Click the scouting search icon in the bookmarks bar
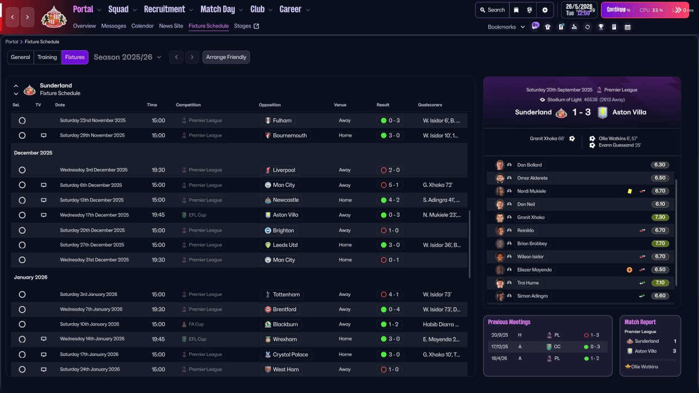Viewport: 699px width, 393px height. [574, 27]
